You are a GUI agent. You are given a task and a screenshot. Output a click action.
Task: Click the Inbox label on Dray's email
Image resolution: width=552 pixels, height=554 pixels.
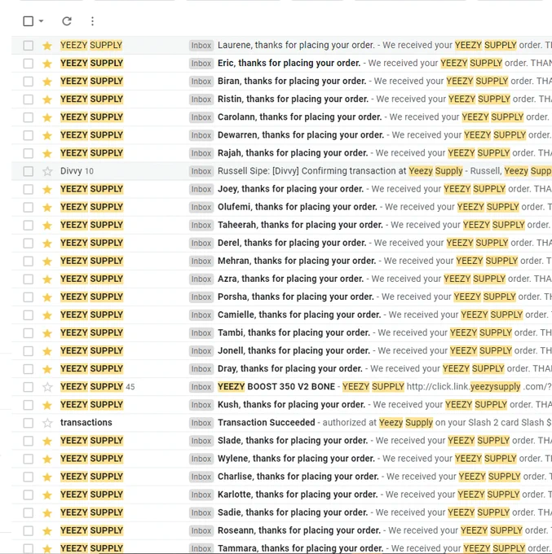(201, 369)
